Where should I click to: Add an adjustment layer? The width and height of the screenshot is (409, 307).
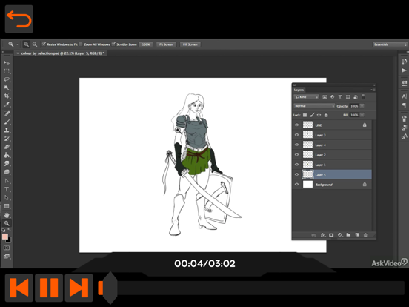tap(340, 235)
